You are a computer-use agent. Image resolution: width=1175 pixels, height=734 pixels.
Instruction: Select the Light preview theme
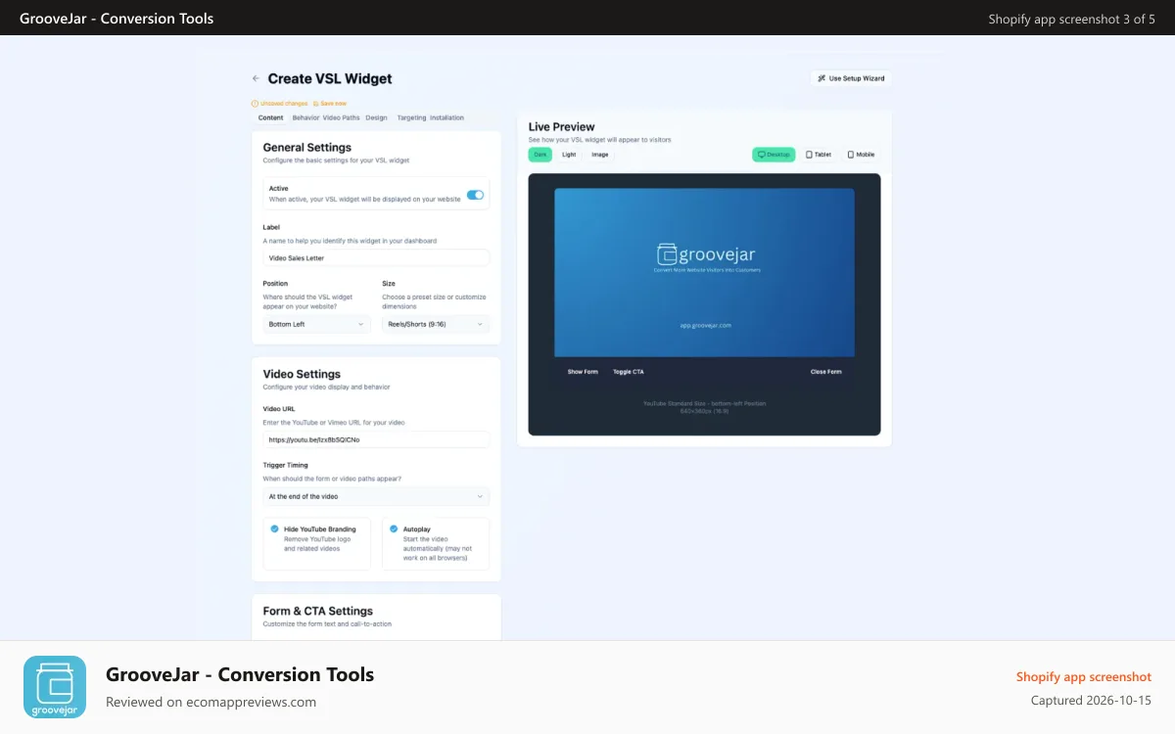(x=569, y=155)
